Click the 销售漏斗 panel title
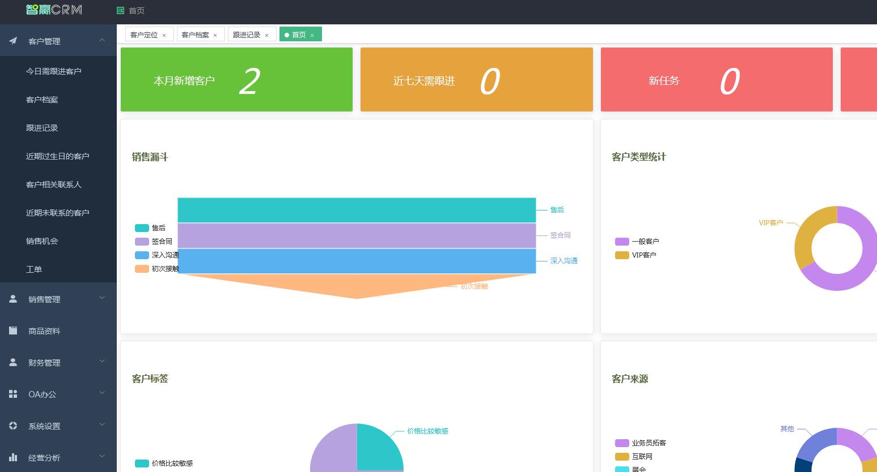877x472 pixels. [x=150, y=157]
